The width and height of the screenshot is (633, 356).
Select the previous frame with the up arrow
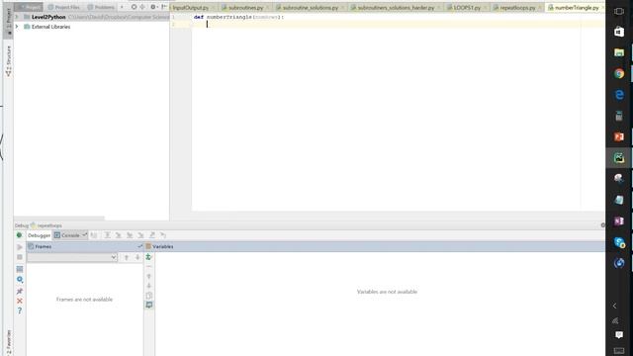(126, 257)
